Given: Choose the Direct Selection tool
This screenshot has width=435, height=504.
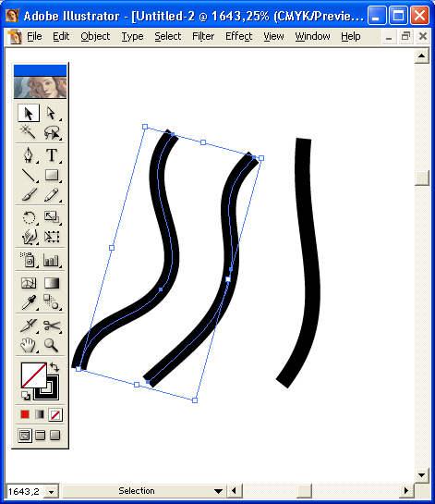Looking at the screenshot, I should [52, 113].
